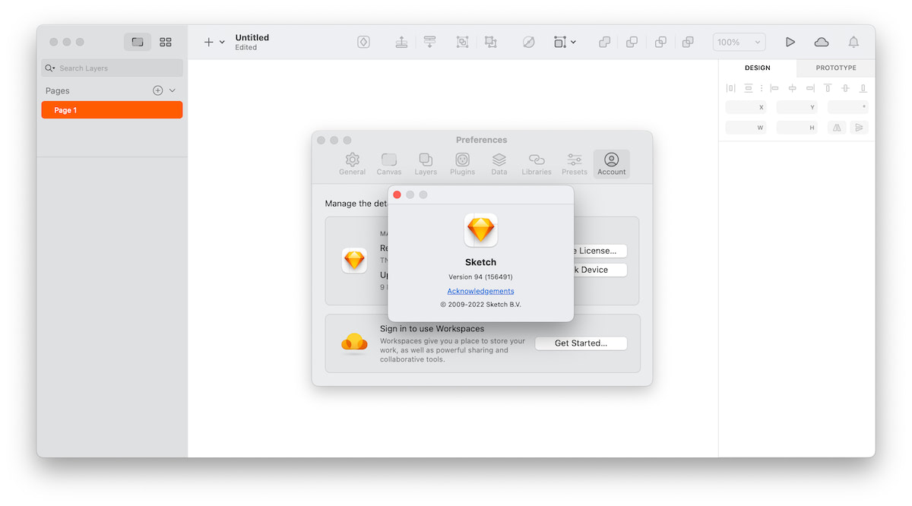This screenshot has height=506, width=912.
Task: Click the Union boolean operation icon
Action: pyautogui.click(x=604, y=43)
